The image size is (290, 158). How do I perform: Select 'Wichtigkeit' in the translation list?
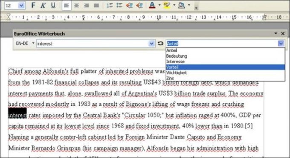(225, 73)
